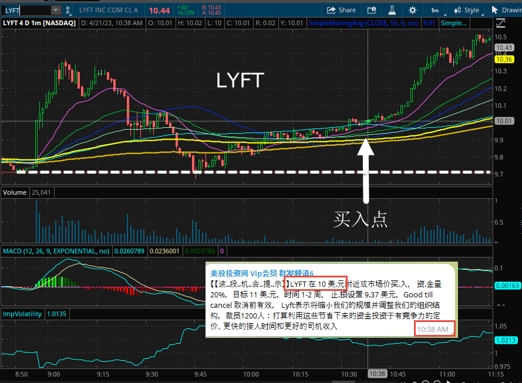Click the high value H: 10.02
The image size is (522, 383).
click(190, 23)
